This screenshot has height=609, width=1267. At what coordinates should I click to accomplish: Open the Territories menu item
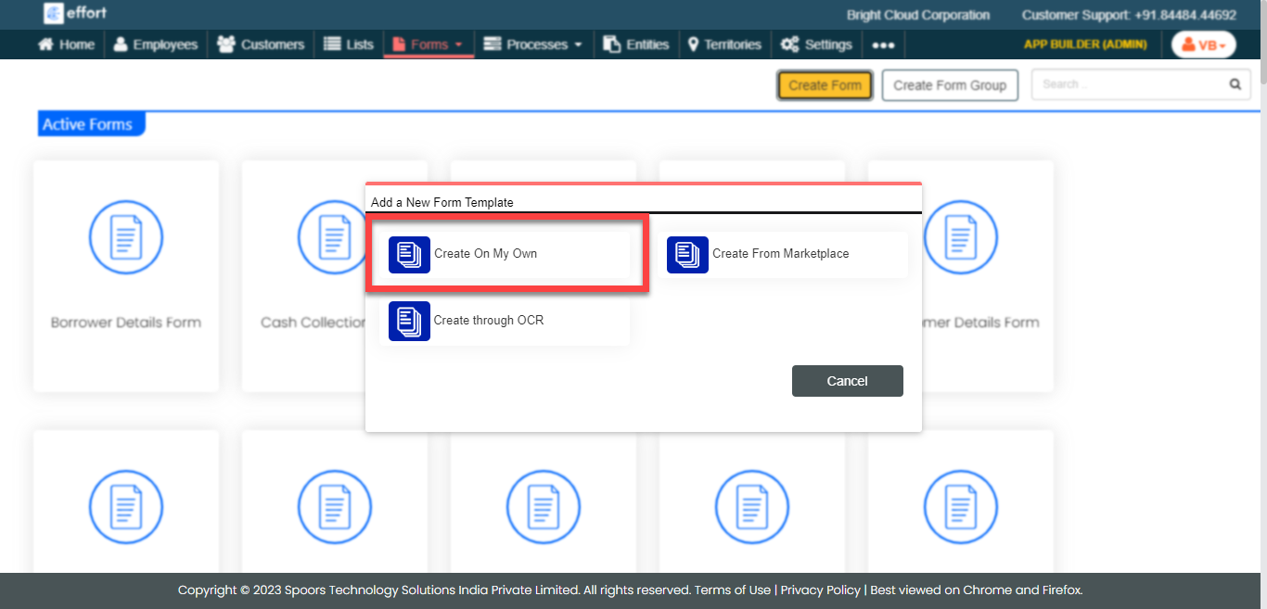point(723,44)
